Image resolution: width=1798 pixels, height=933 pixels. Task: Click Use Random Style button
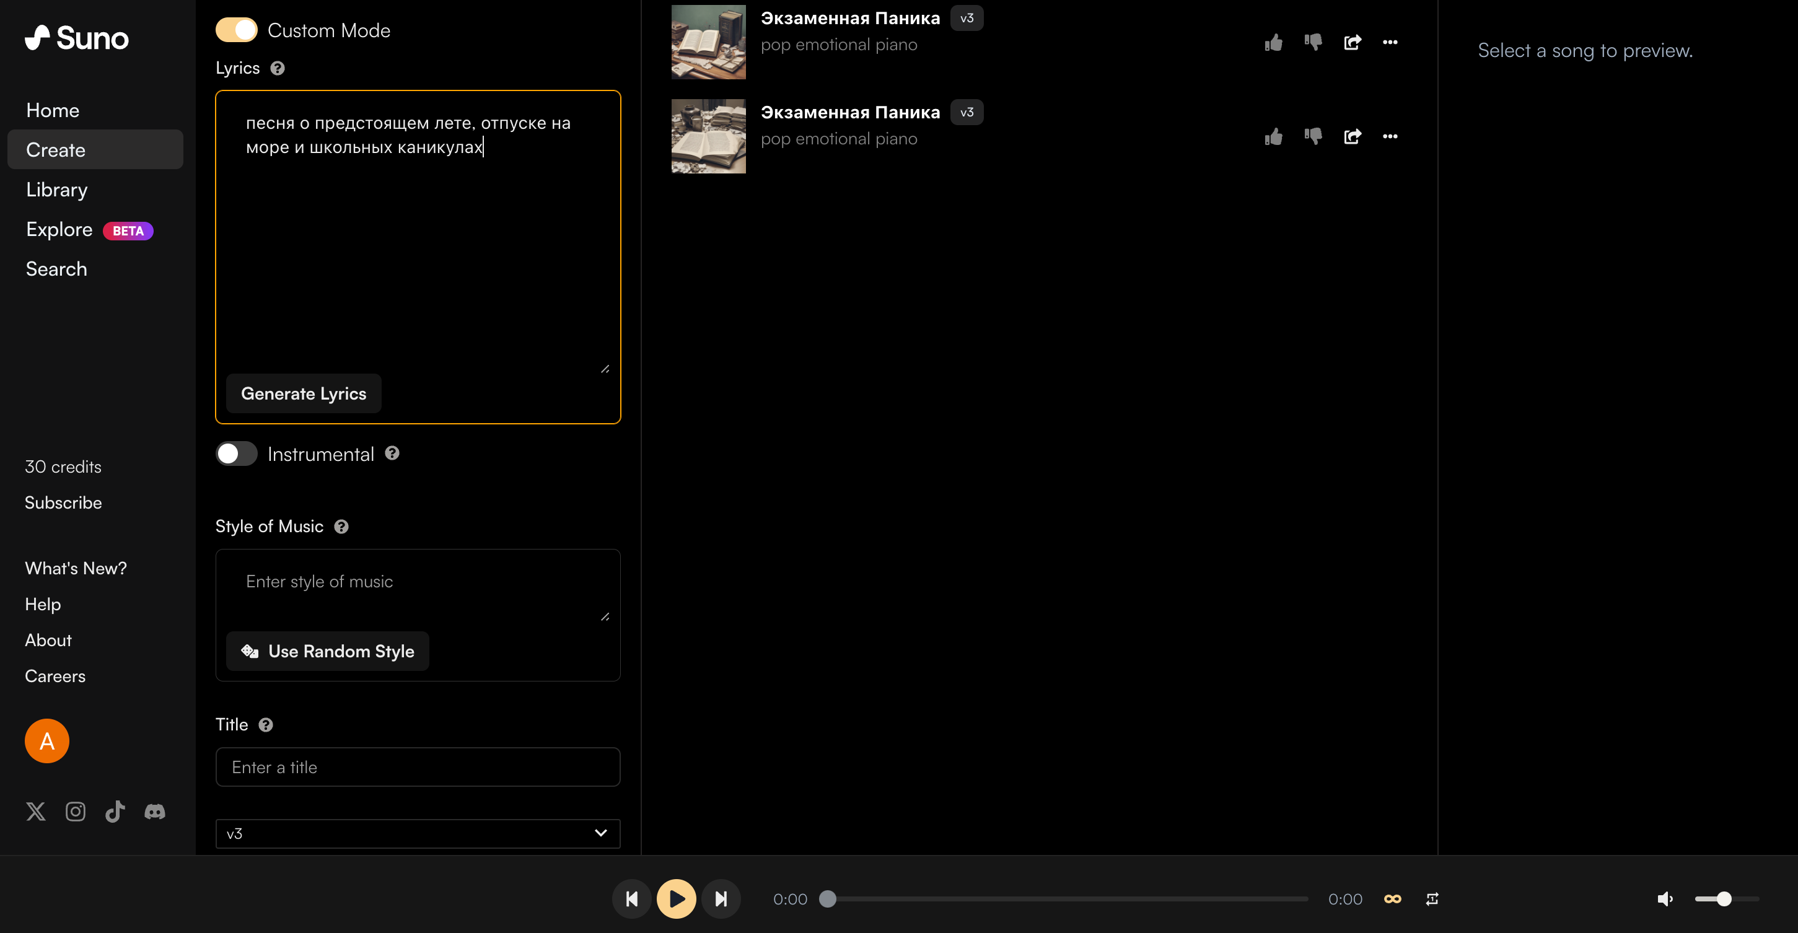(327, 652)
